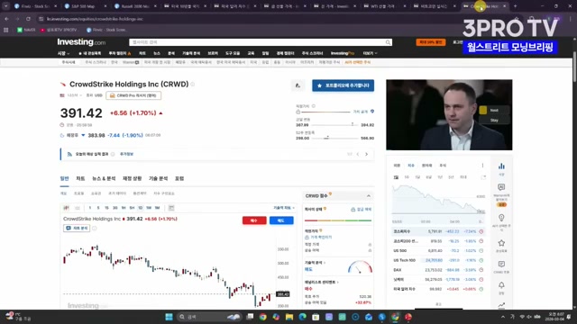Screen dimensions: 577x324
Task: Select the area chart type icon
Action: point(78,208)
